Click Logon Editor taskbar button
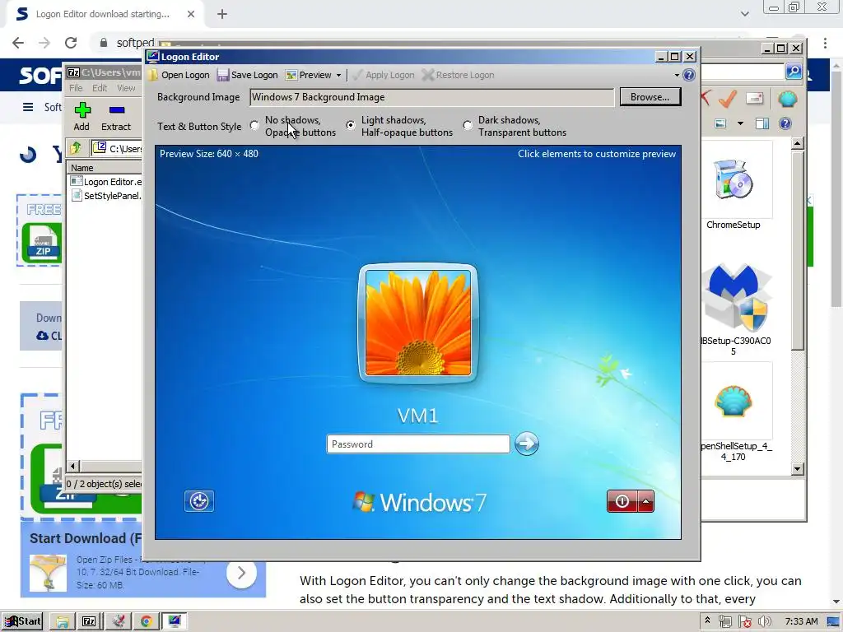 (175, 621)
